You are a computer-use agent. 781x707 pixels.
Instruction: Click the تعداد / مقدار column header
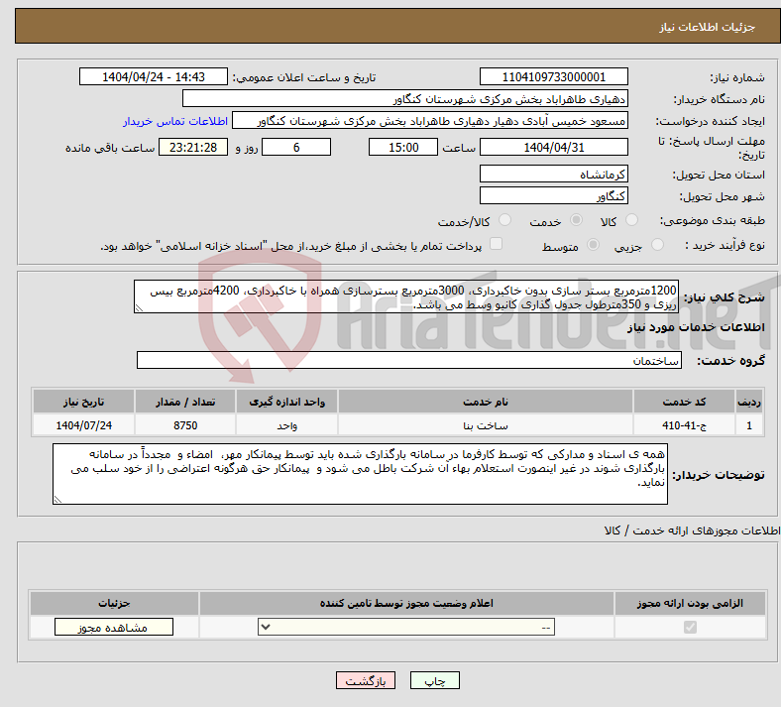pos(185,402)
